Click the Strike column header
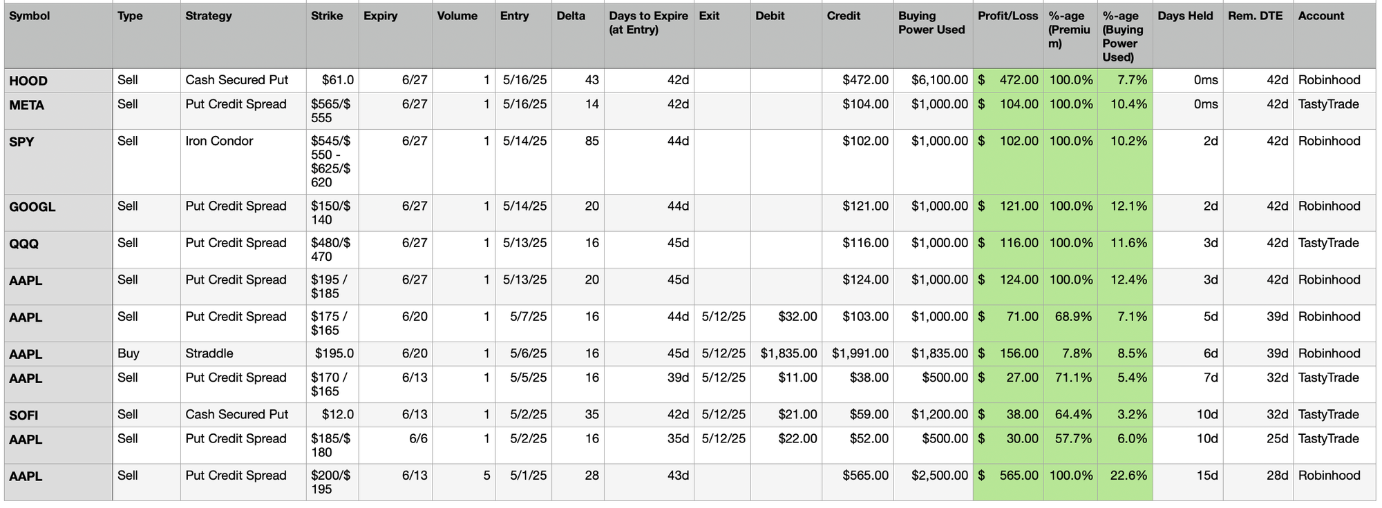The image size is (1382, 508). tap(332, 35)
